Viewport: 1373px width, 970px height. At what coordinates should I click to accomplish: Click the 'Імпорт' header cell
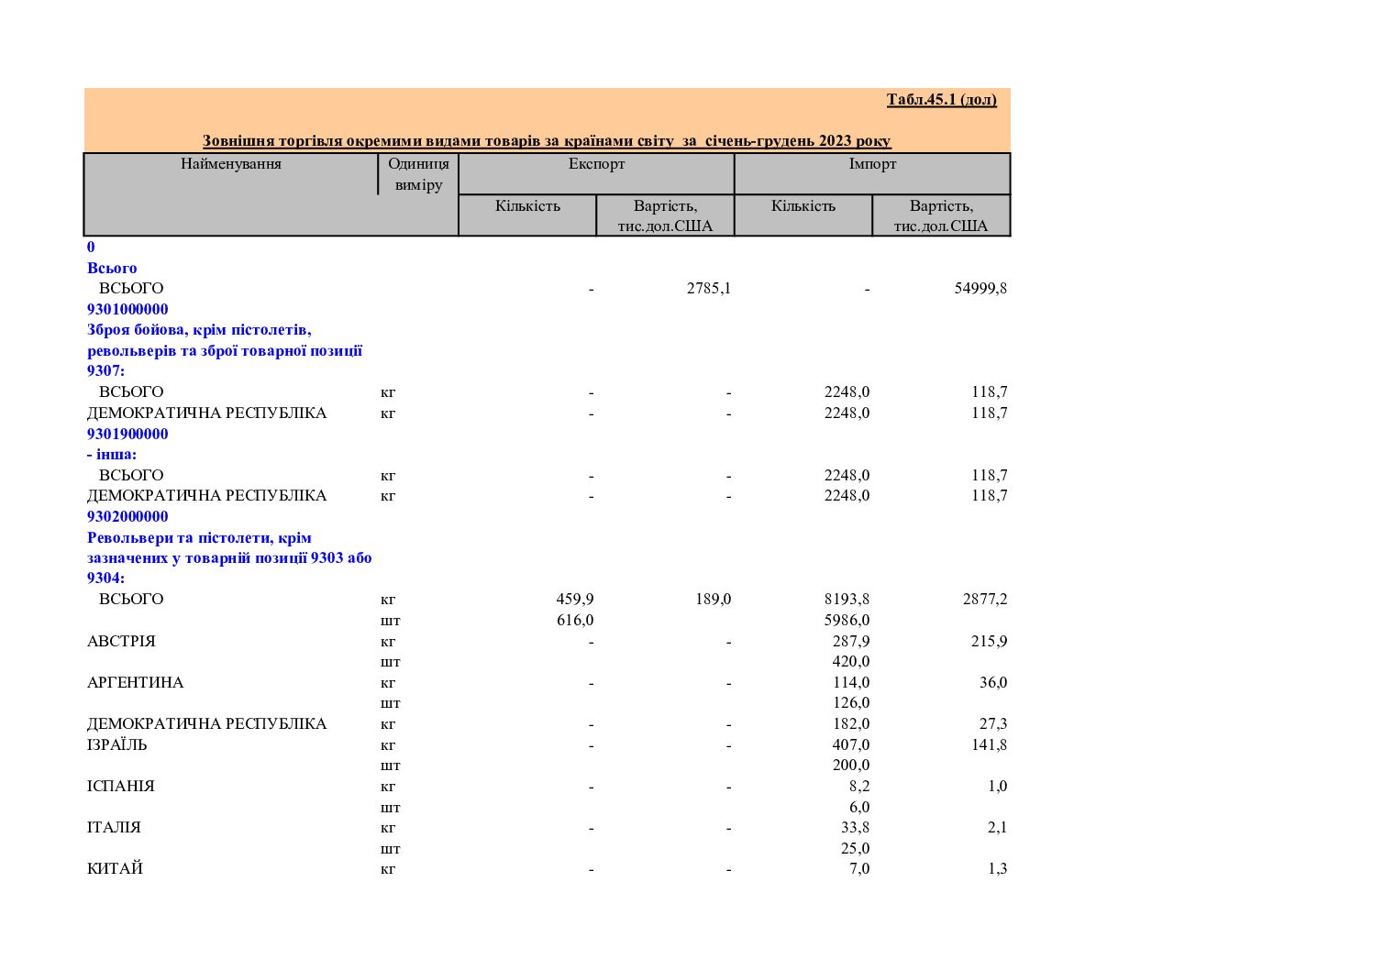click(872, 164)
